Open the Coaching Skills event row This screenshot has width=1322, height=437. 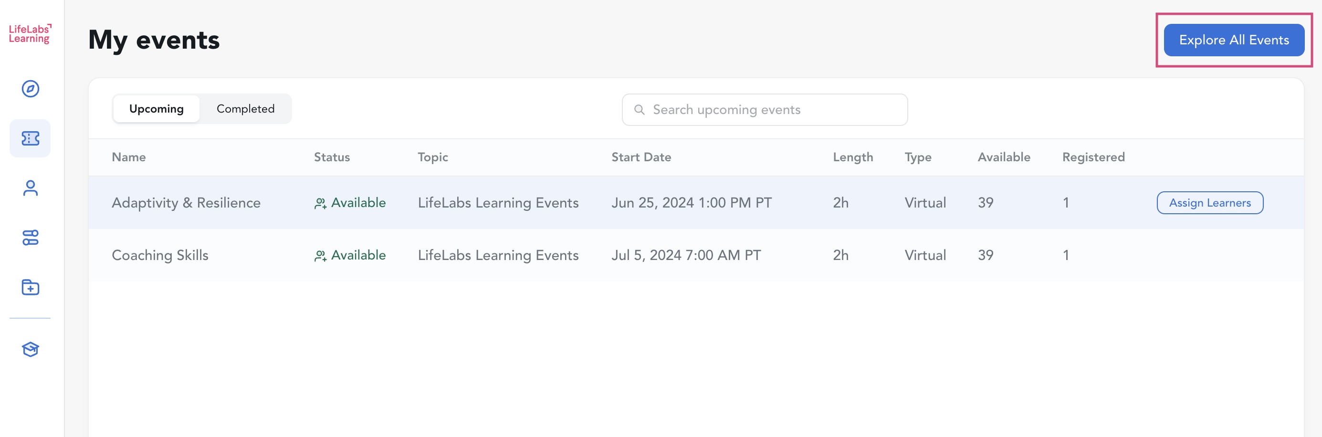pos(159,255)
